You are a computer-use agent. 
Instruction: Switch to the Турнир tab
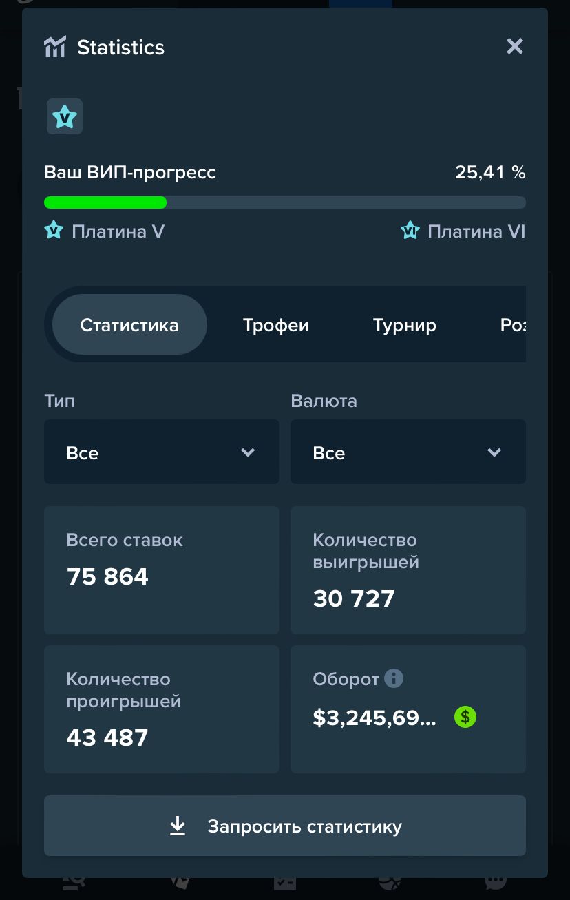click(x=405, y=325)
